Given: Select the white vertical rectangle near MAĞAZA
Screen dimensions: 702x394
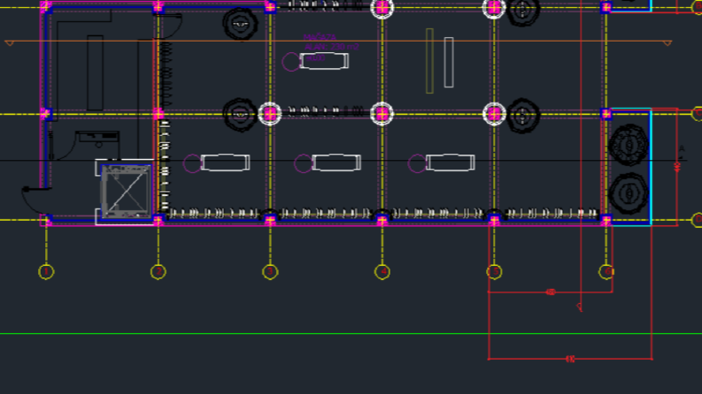Looking at the screenshot, I should tap(449, 63).
